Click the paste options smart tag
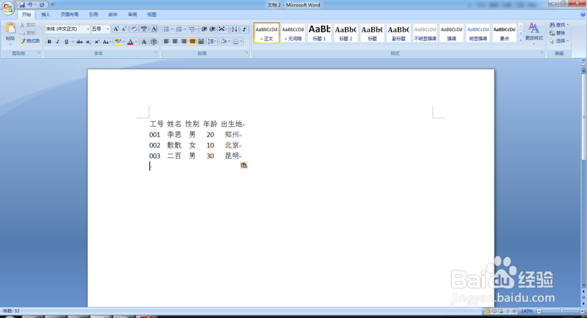Viewport: 587px width, 318px height. pos(244,165)
